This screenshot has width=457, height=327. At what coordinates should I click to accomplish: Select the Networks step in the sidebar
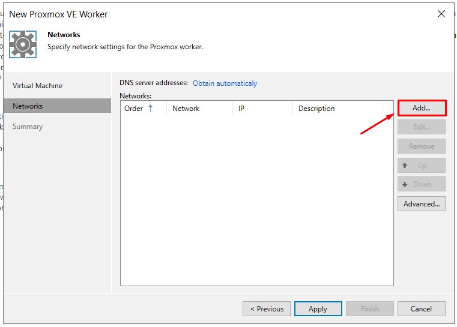tap(28, 106)
